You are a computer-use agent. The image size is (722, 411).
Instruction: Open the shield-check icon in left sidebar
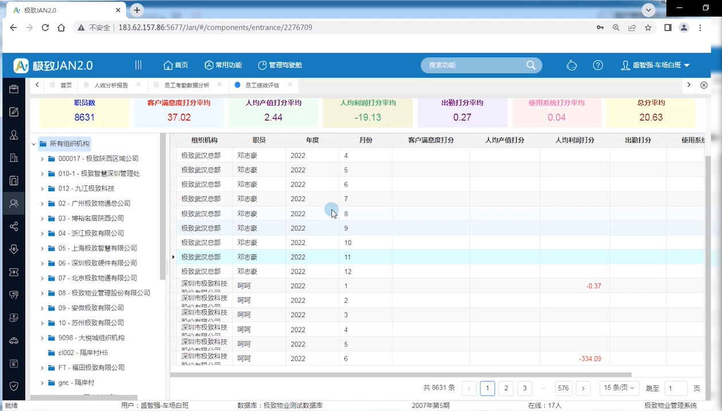14,386
